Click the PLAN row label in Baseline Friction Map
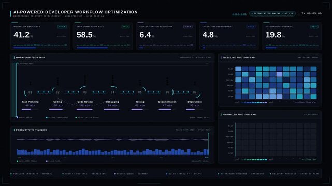Image resolution: width=332 pixels, height=186 pixels. pyautogui.click(x=231, y=69)
